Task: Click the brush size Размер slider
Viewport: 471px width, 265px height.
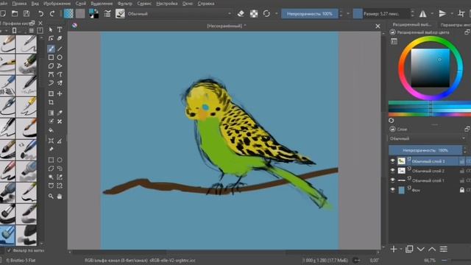Action: [x=381, y=14]
